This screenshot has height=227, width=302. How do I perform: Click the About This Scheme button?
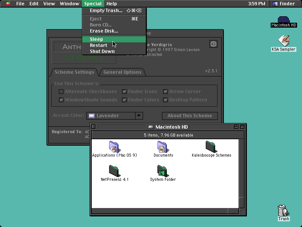pyautogui.click(x=190, y=116)
